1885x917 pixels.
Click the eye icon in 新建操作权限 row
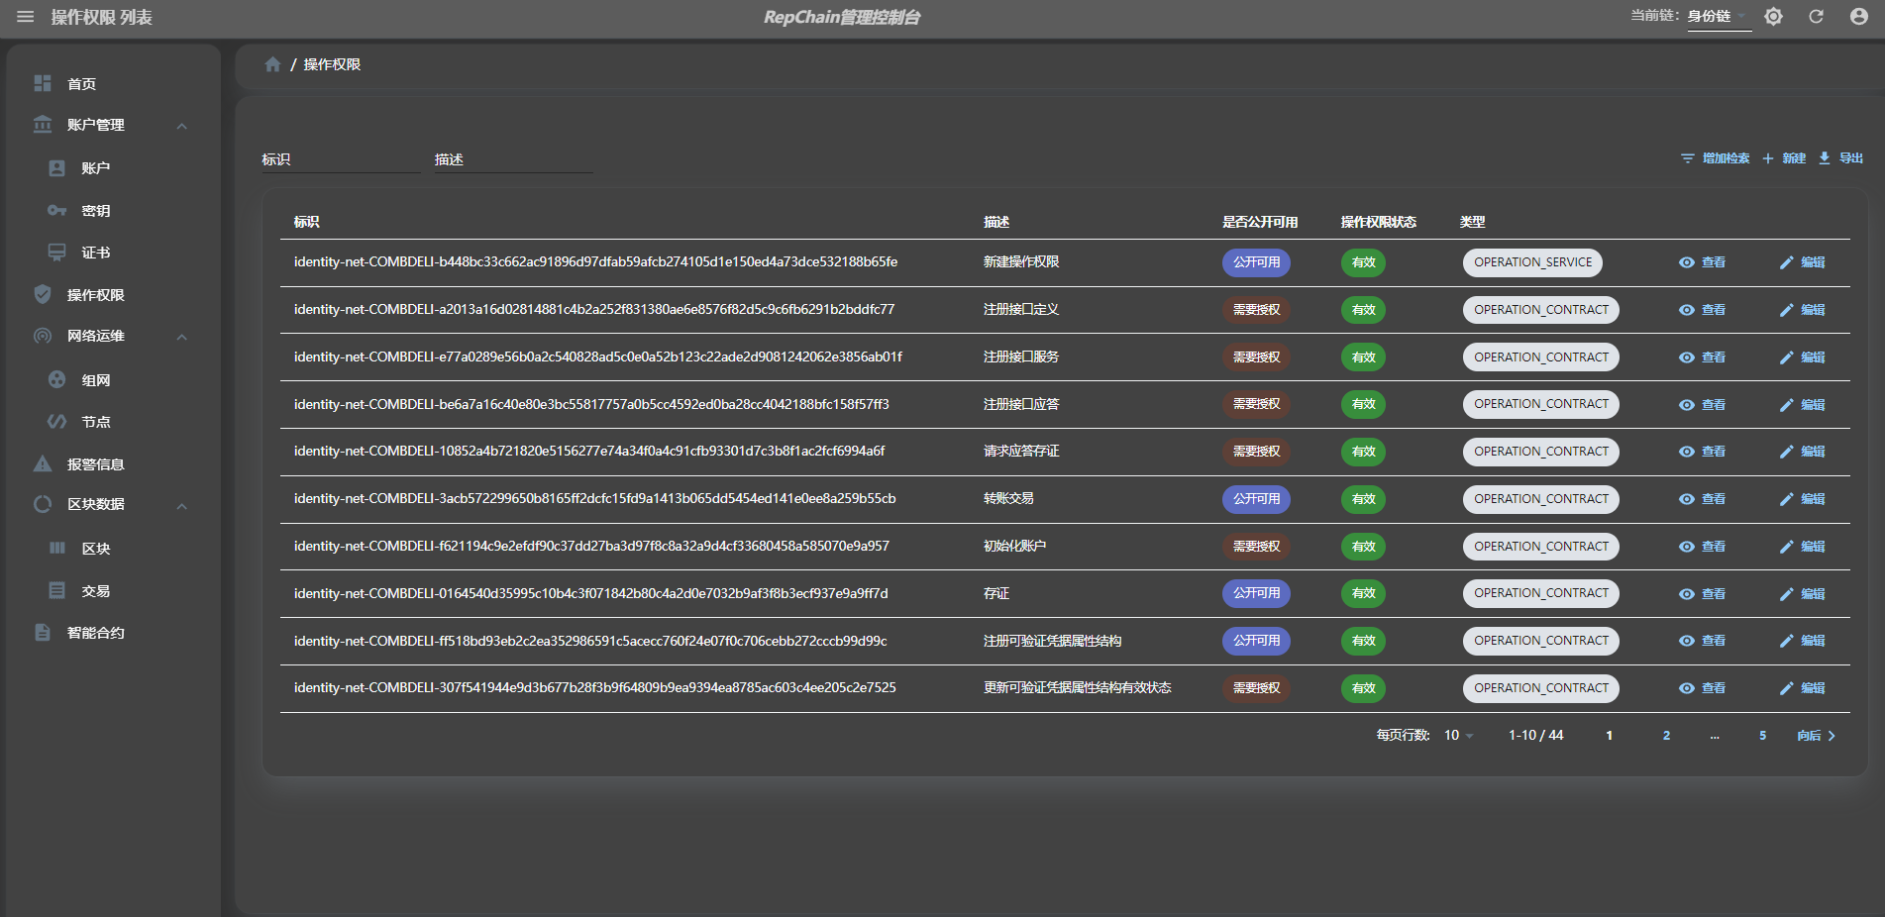click(1687, 262)
